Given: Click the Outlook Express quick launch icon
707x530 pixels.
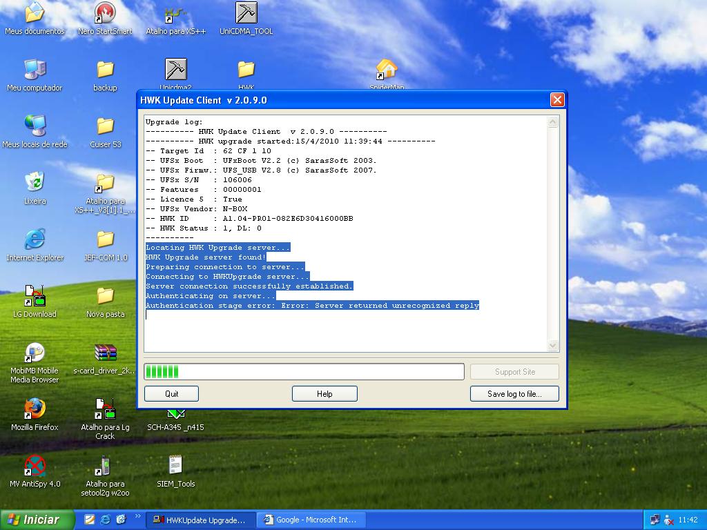Looking at the screenshot, I should click(x=121, y=520).
